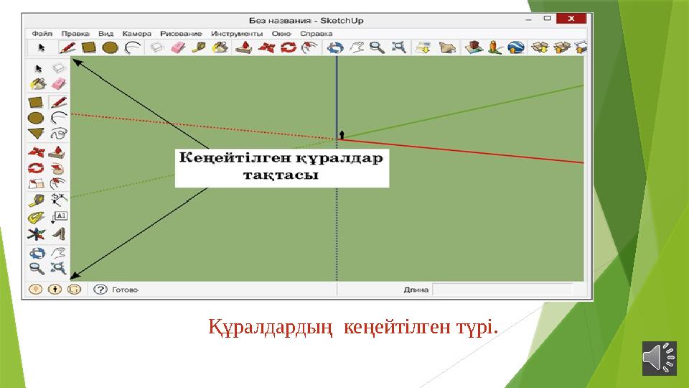Click the Add New Building icon
Screen dimensions: 689x388
[x=474, y=47]
